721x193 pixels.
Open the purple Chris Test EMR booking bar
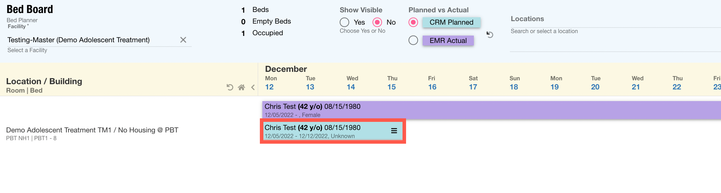[494, 110]
